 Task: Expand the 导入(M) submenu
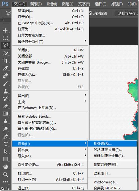[x=50, y=156]
